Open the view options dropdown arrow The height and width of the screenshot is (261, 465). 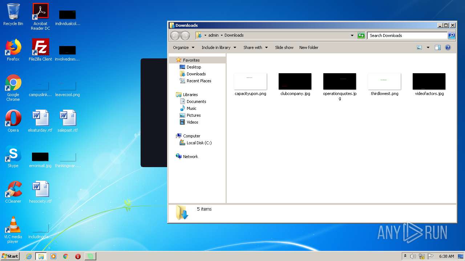[x=428, y=47]
